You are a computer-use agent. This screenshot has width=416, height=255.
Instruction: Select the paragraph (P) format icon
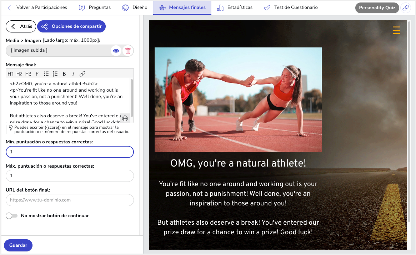coord(37,74)
